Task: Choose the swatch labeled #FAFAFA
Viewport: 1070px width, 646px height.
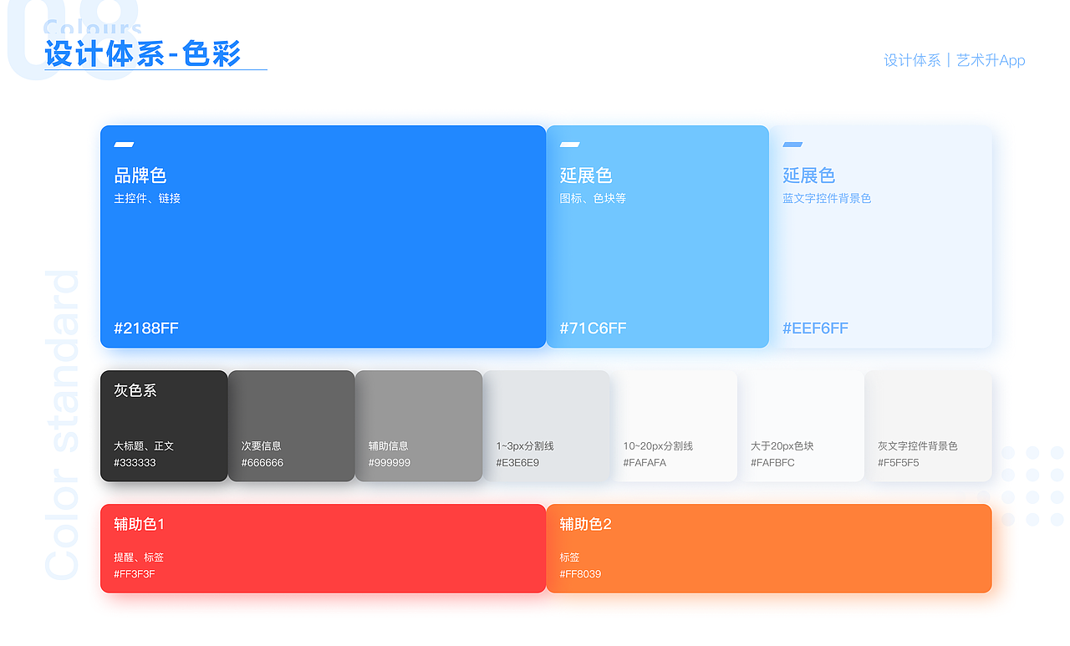Action: coord(674,425)
